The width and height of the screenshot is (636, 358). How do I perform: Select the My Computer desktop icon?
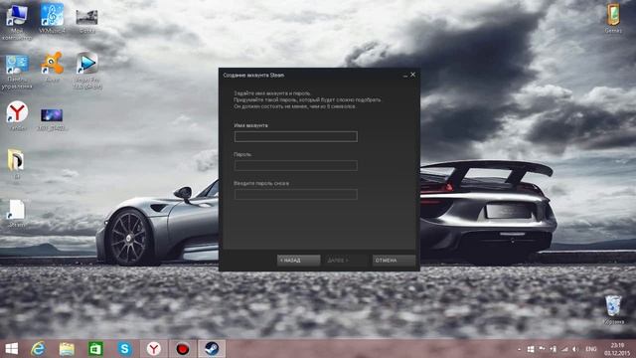pyautogui.click(x=17, y=22)
